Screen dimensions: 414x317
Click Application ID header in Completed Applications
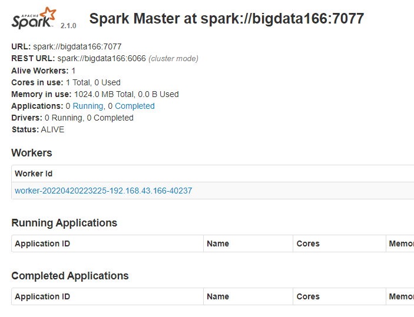tap(42, 296)
